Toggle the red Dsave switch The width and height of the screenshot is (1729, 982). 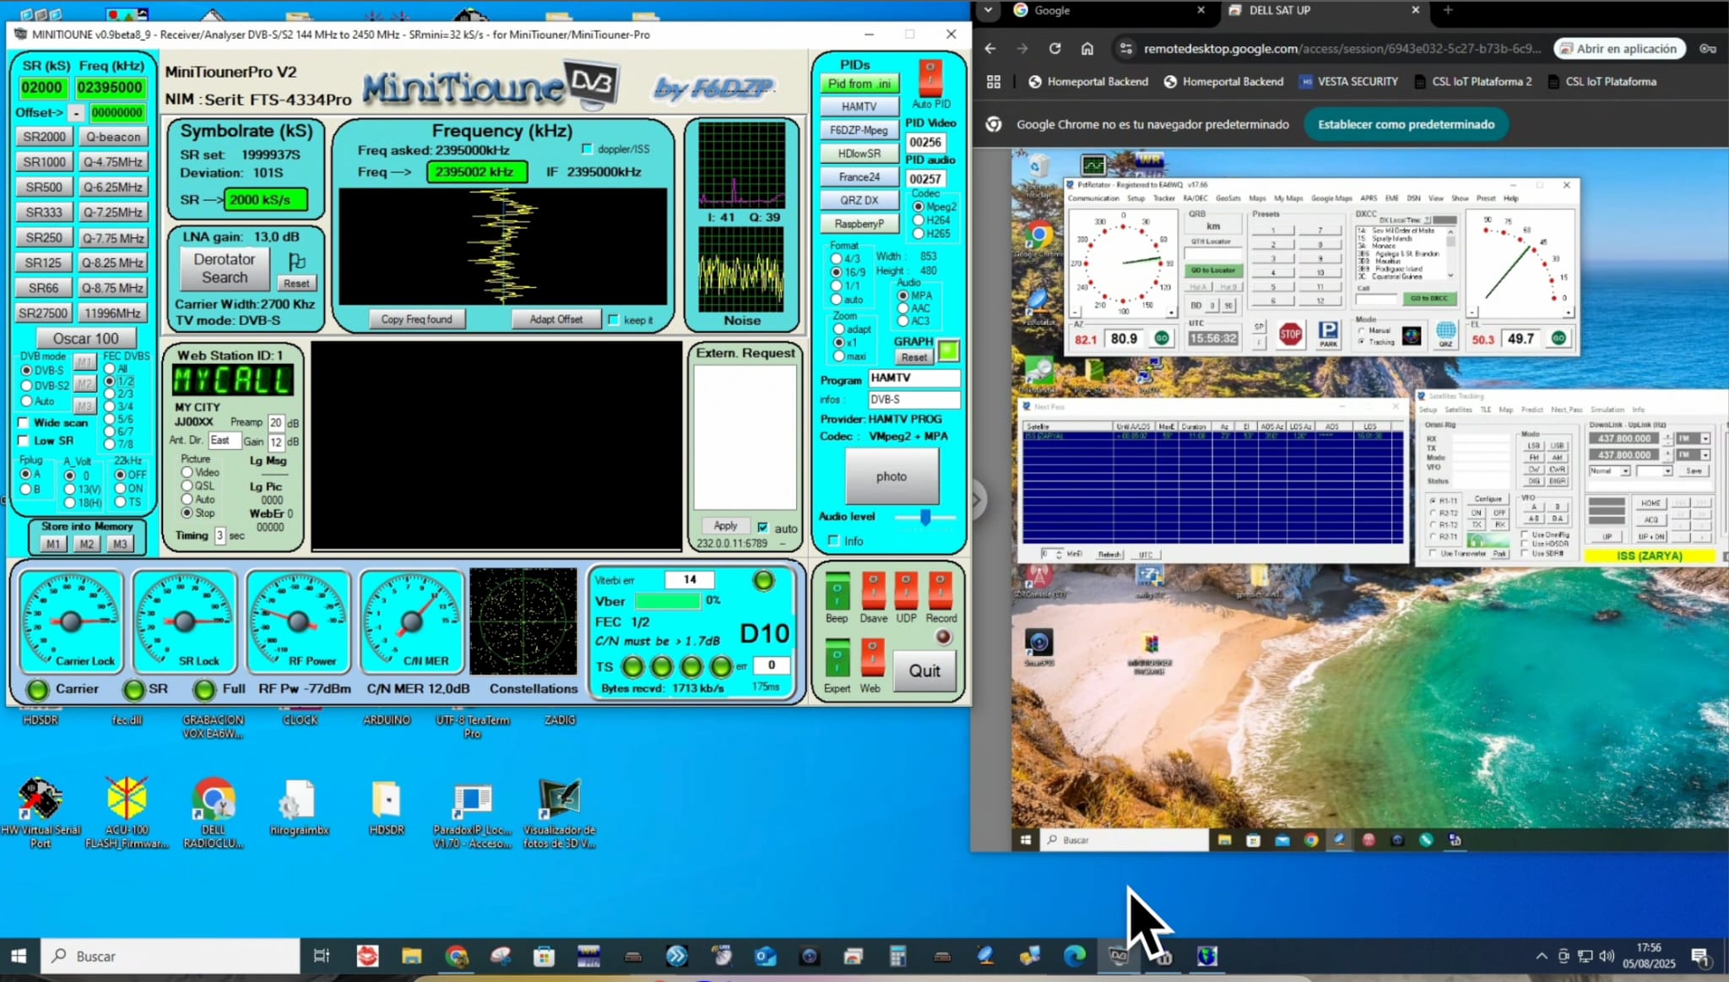873,591
